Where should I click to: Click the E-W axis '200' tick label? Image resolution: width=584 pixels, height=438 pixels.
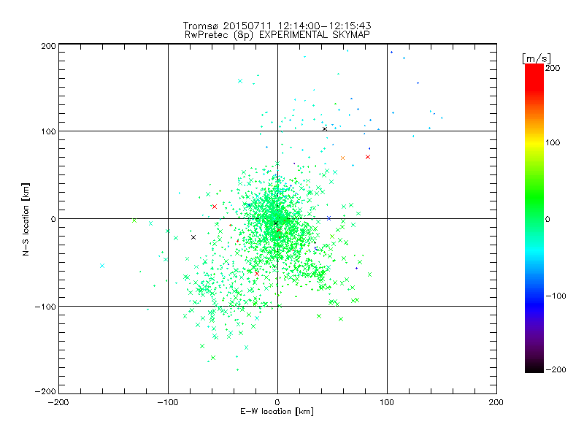(496, 402)
